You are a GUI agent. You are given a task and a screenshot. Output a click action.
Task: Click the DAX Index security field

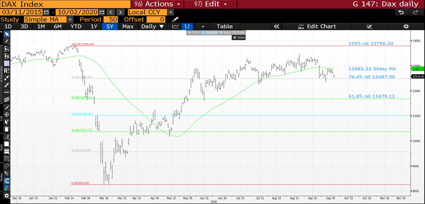click(65, 4)
